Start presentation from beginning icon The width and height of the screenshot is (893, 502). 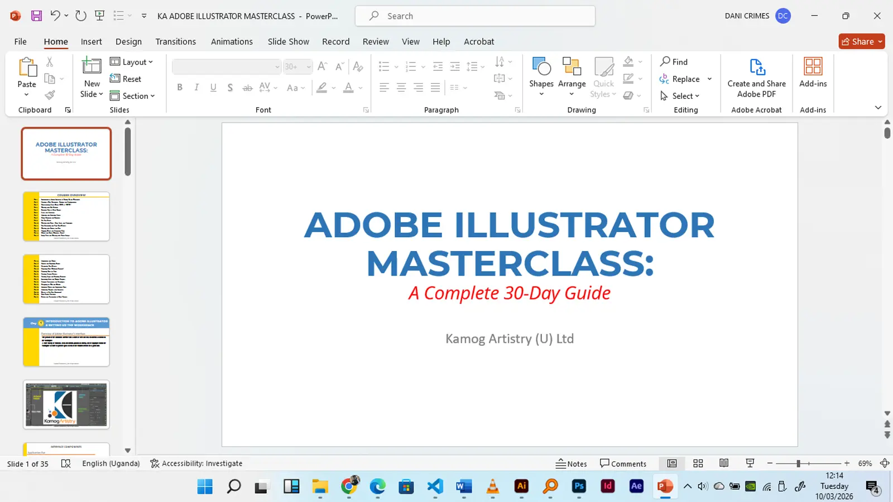100,16
